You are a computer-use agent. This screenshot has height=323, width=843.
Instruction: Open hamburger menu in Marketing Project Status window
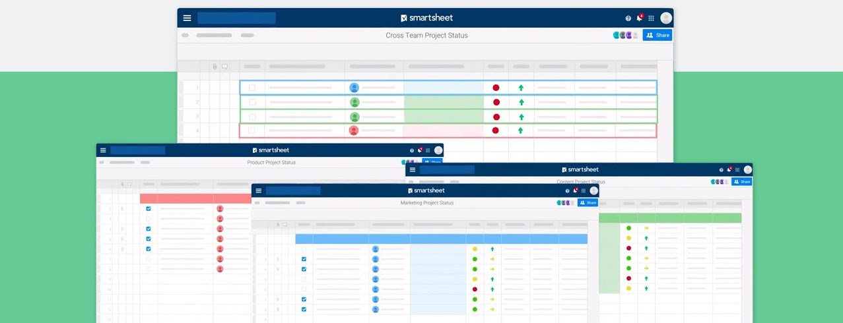click(258, 191)
